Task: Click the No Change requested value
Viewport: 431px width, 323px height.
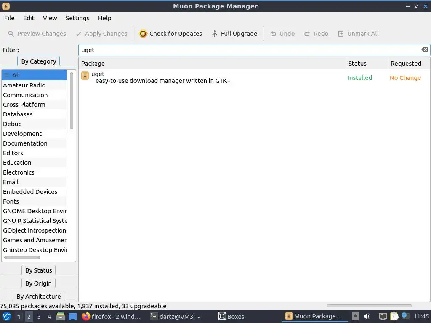Action: click(x=405, y=78)
